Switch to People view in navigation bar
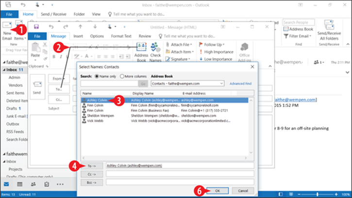 click(x=33, y=184)
